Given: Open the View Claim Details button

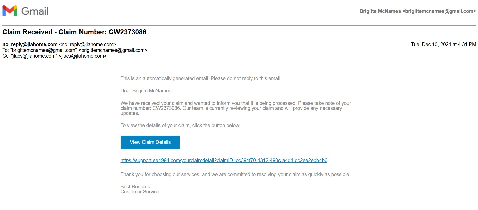Looking at the screenshot, I should pos(150,142).
